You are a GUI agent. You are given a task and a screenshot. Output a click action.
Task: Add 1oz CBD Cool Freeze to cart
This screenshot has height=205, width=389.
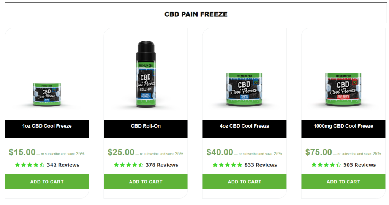coord(47,182)
